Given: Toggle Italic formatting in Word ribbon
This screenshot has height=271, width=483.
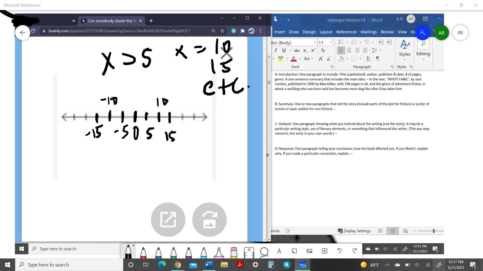Looking at the screenshot, I should 276,50.
